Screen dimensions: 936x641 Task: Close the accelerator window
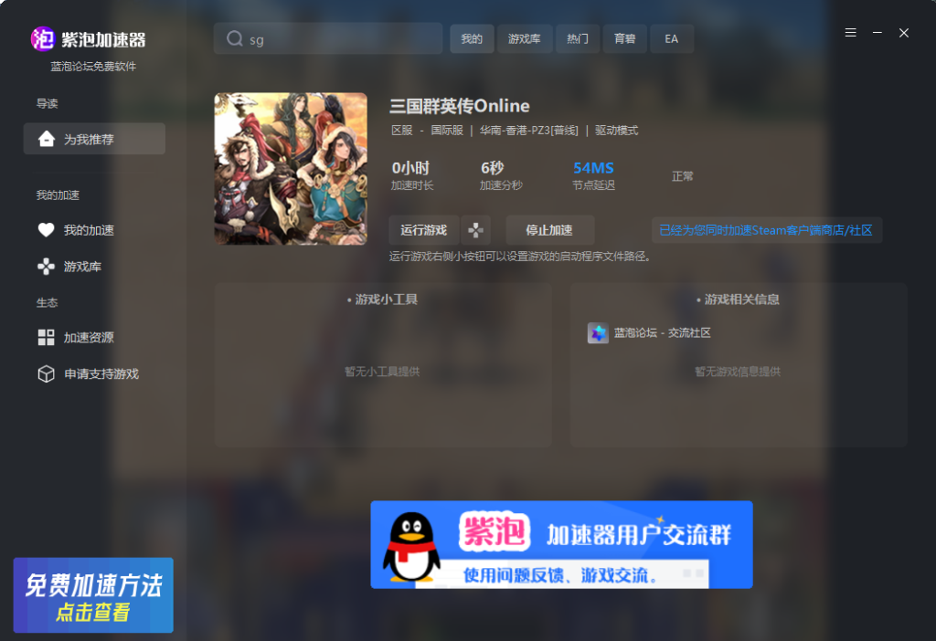[904, 33]
